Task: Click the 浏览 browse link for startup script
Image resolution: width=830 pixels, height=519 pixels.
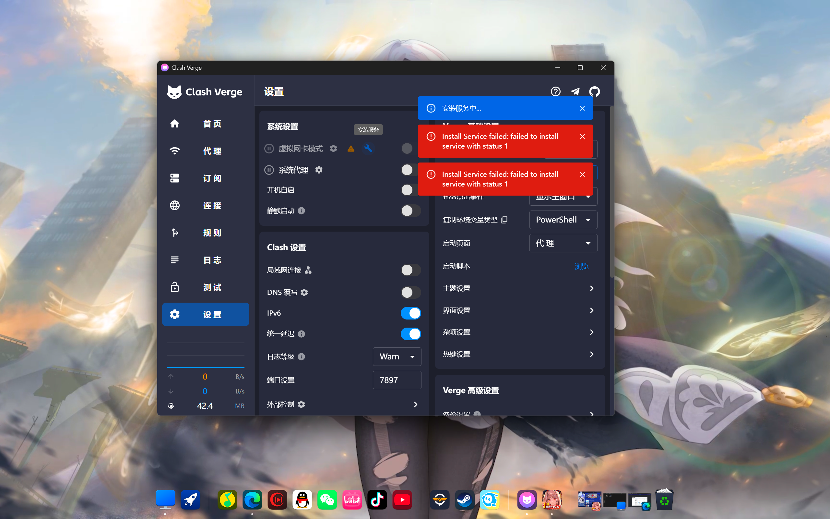Action: point(581,266)
